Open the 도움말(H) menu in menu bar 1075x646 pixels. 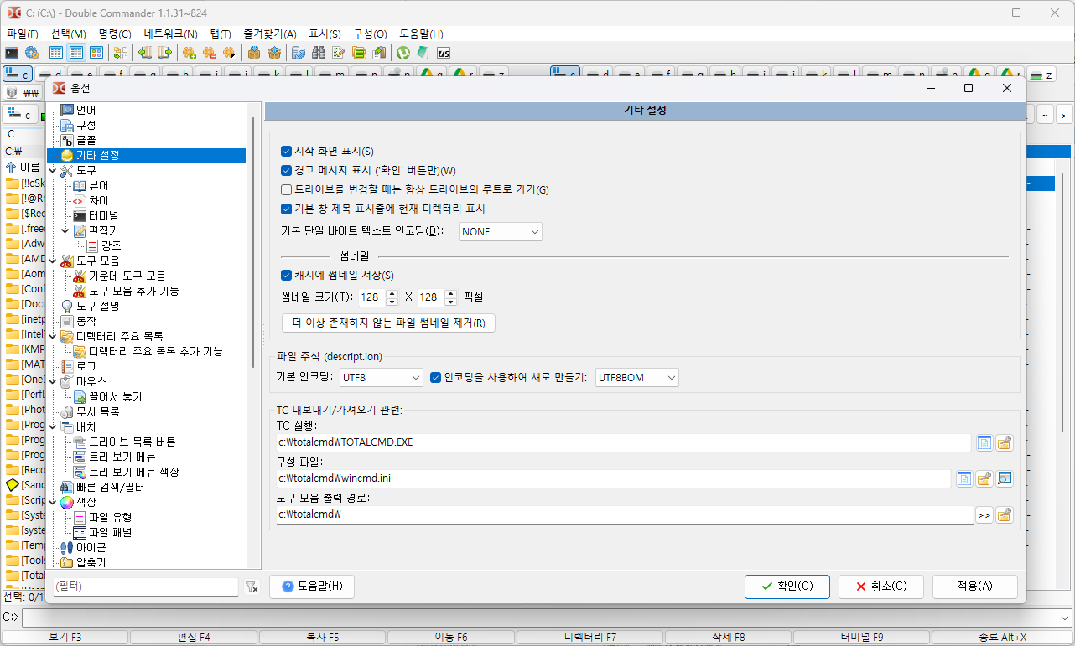pyautogui.click(x=421, y=34)
